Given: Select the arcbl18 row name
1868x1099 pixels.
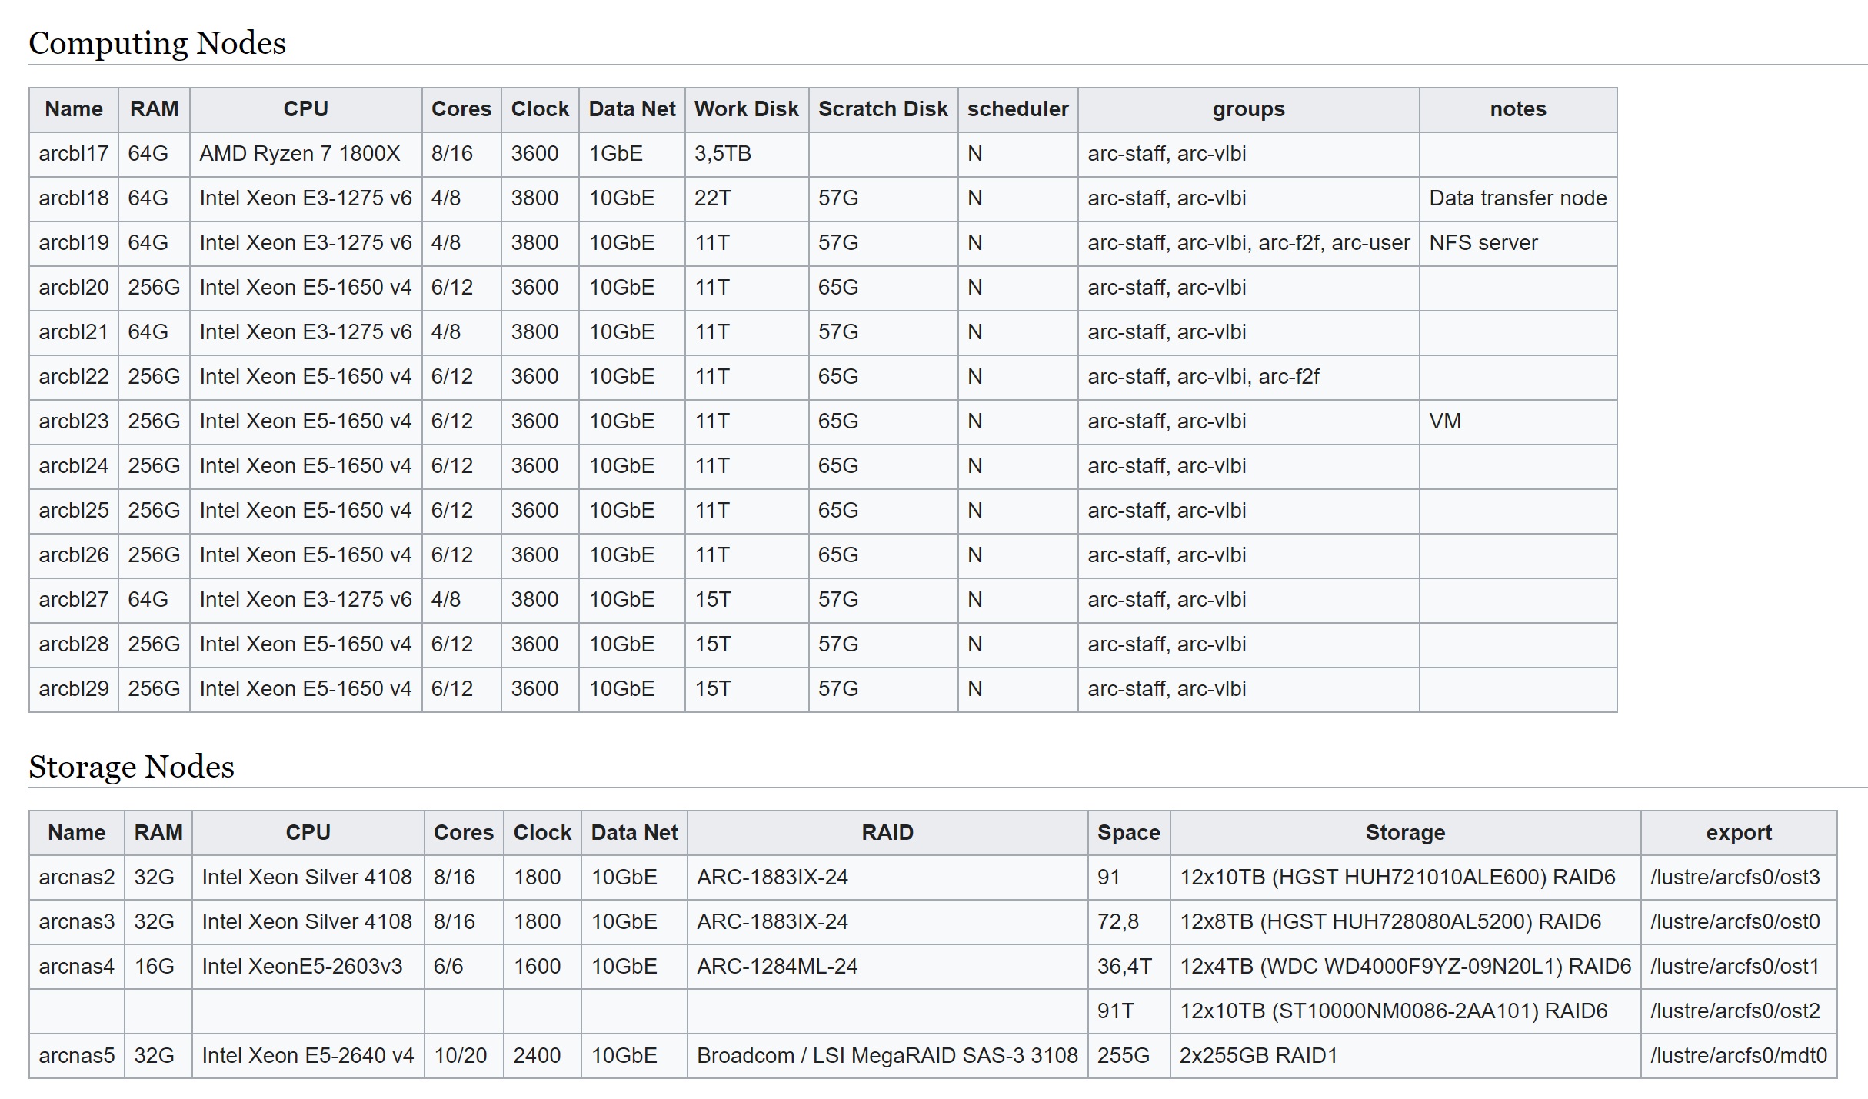Looking at the screenshot, I should [74, 198].
